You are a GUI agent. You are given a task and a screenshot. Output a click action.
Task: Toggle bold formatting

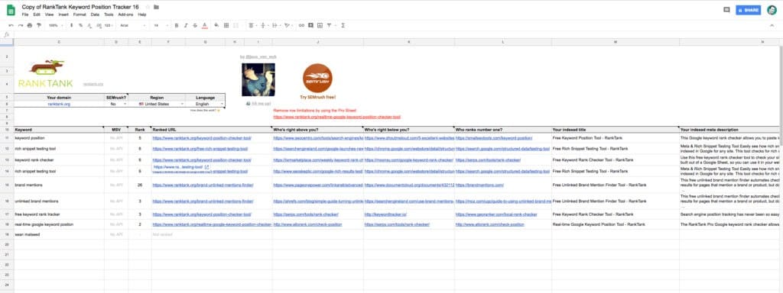pos(177,25)
